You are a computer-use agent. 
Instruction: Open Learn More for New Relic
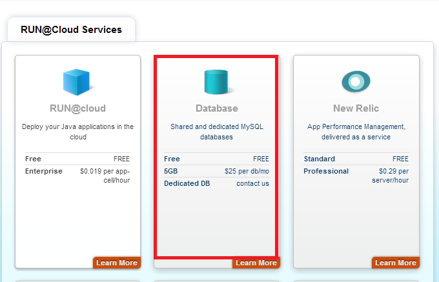[396, 263]
